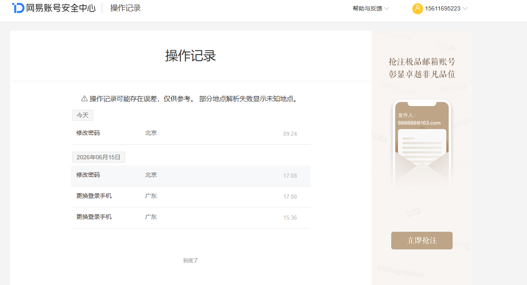Go to 网易账号安全中心 home
Viewport: 527px width, 285px height.
pyautogui.click(x=54, y=8)
